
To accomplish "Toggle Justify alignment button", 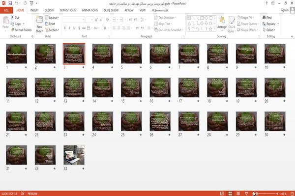I will pyautogui.click(x=128, y=28).
